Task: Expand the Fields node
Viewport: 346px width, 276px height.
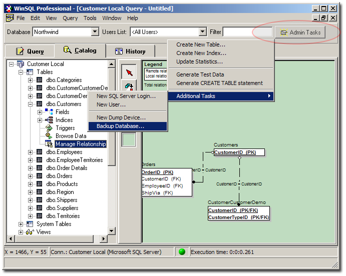Action: 40,112
